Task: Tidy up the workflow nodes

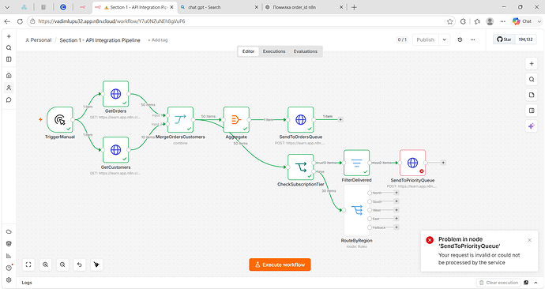Action: point(96,265)
